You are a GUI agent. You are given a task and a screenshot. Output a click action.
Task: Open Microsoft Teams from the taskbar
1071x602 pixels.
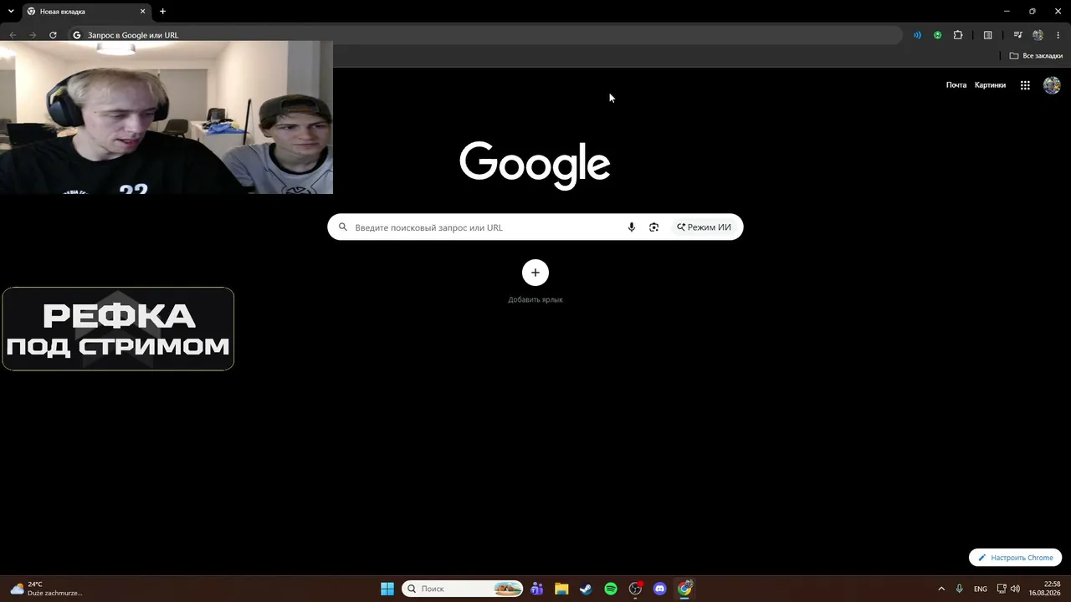tap(536, 589)
